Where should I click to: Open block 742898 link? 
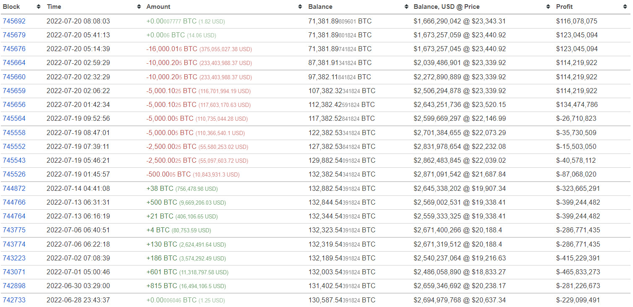(x=14, y=286)
